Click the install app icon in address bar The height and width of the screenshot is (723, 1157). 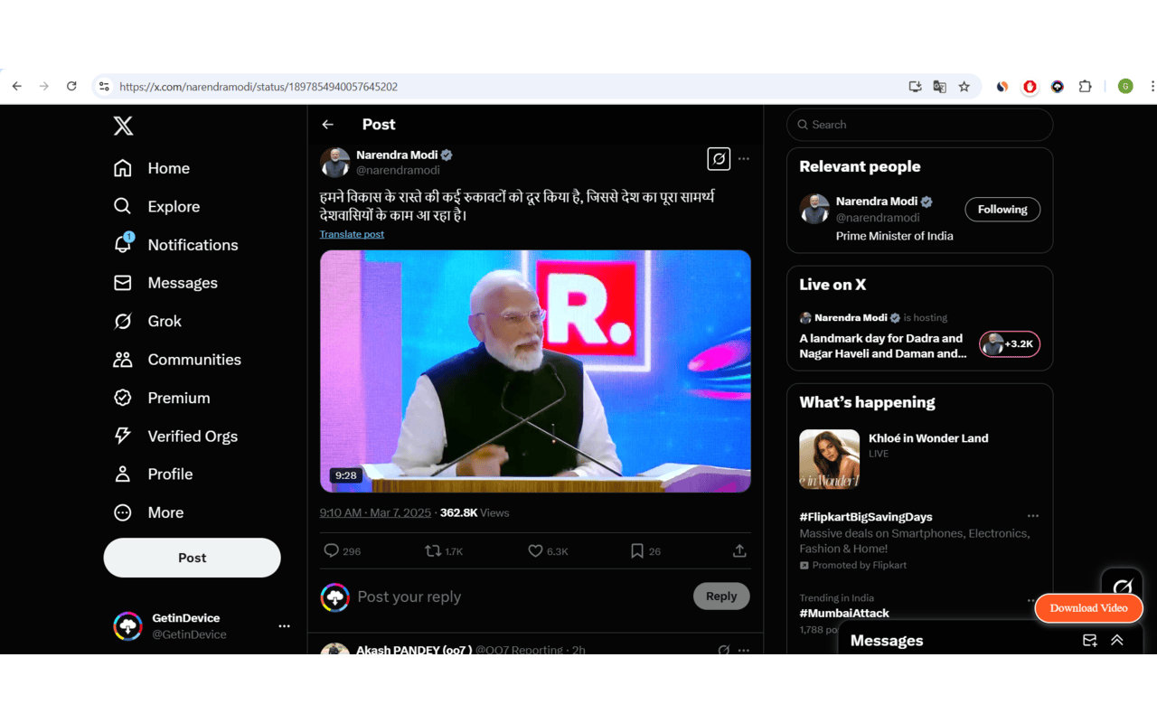pos(915,87)
